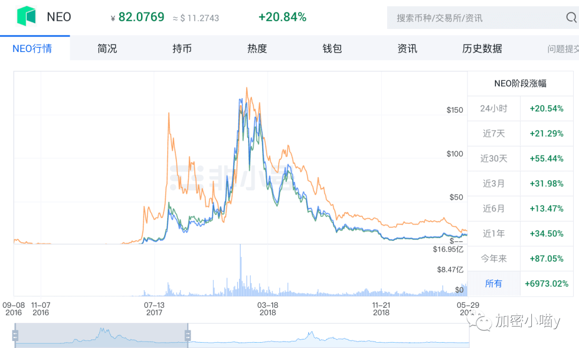Viewport: 579px width, 348px height.
Task: Open the 钱包 tab
Action: [x=331, y=48]
